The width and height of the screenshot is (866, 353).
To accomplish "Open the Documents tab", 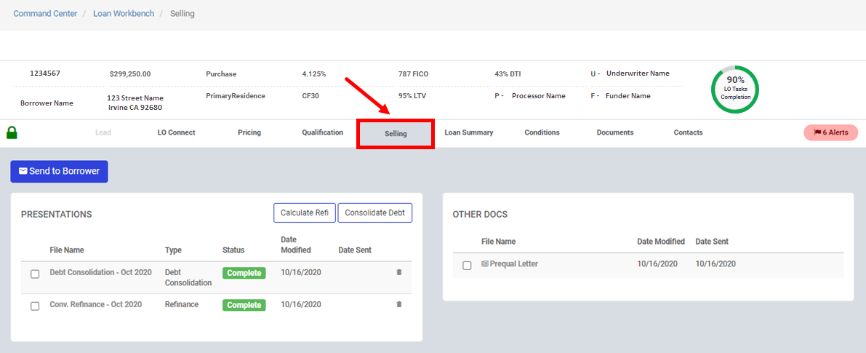I will pyautogui.click(x=615, y=132).
